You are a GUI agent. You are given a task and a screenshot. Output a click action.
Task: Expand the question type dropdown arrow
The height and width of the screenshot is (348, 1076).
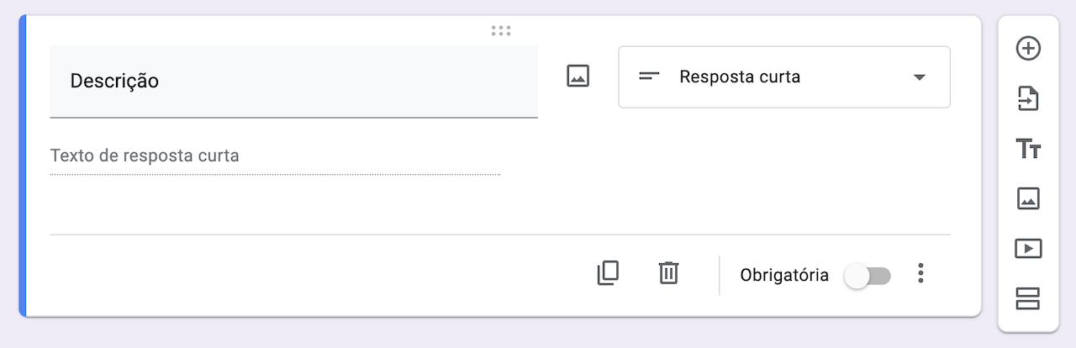click(x=919, y=77)
